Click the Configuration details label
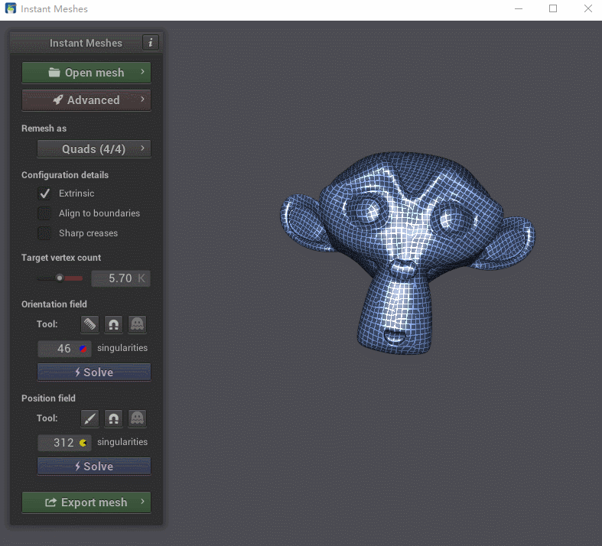 (65, 175)
